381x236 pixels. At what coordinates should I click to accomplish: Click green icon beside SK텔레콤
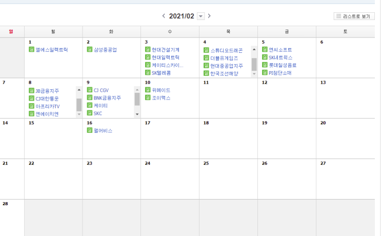[148, 72]
